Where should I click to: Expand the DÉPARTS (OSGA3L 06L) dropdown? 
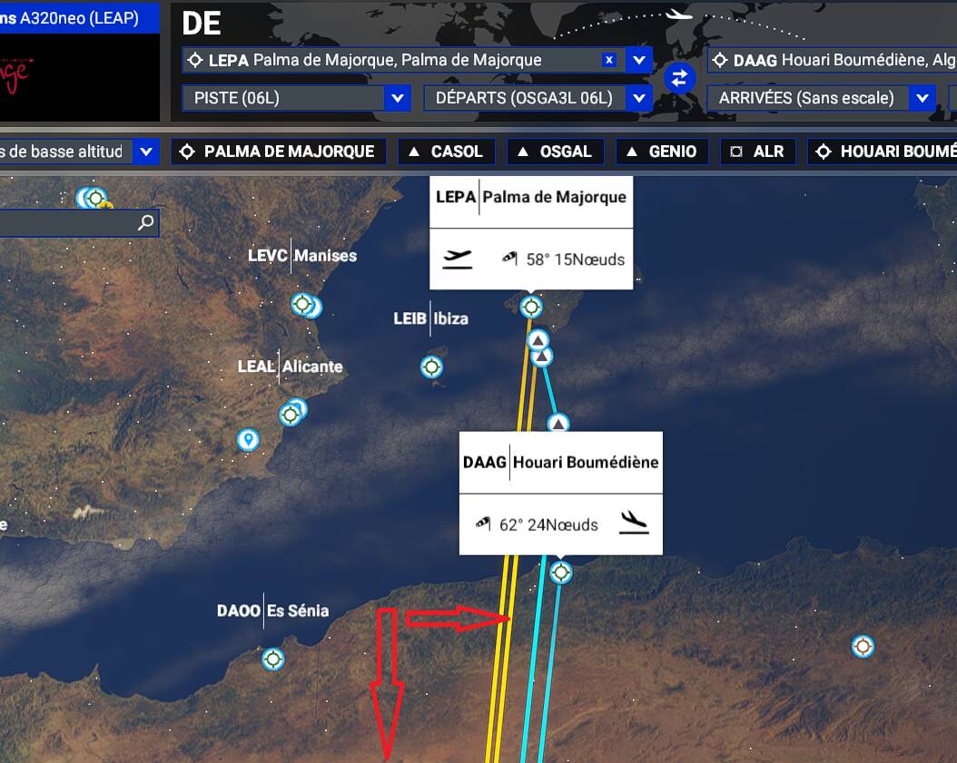(x=639, y=98)
